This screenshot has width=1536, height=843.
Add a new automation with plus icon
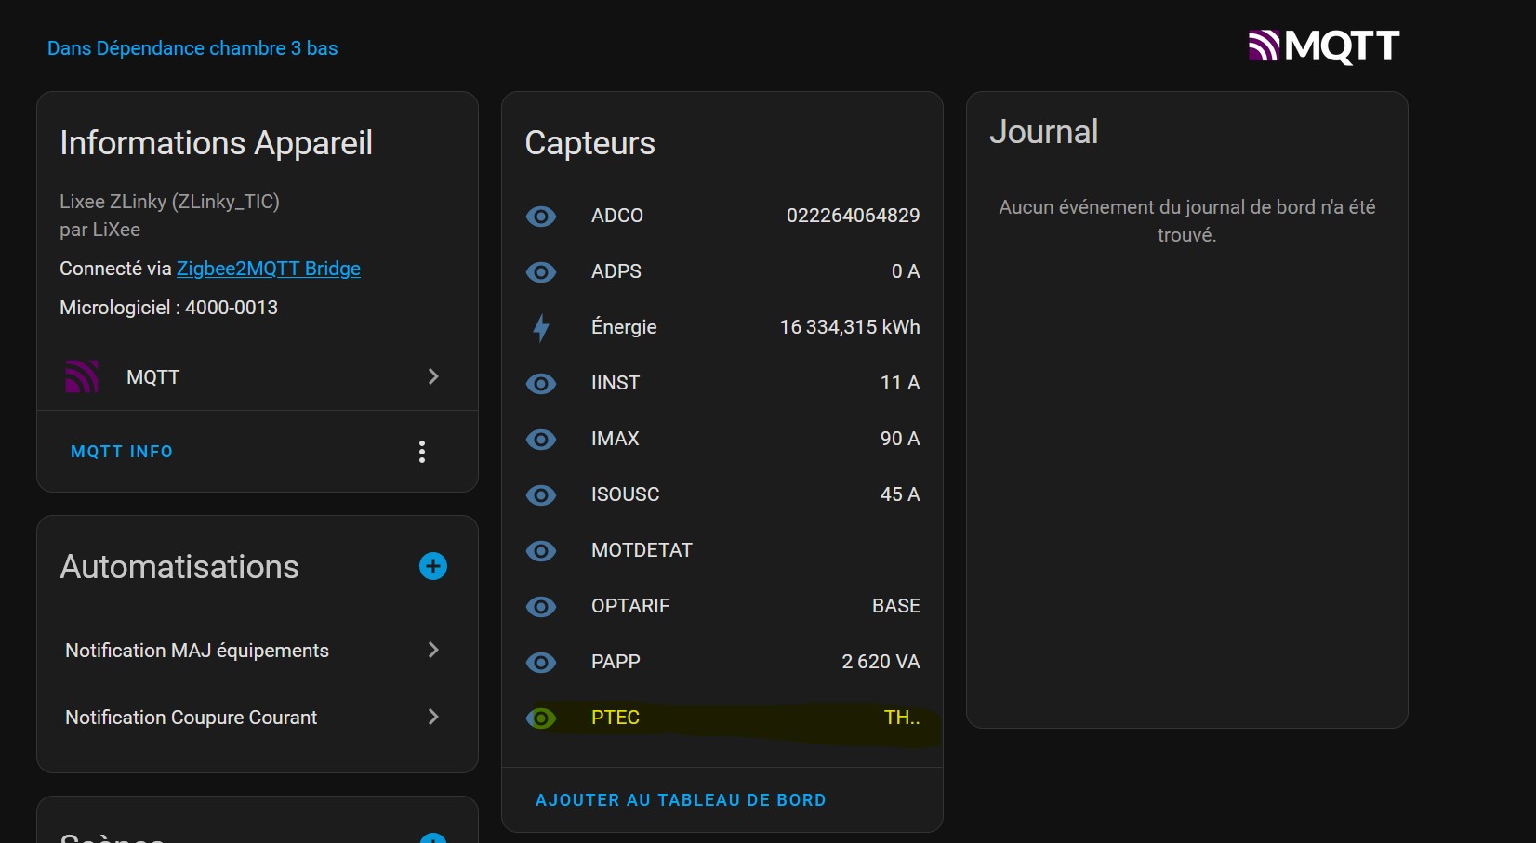[433, 566]
